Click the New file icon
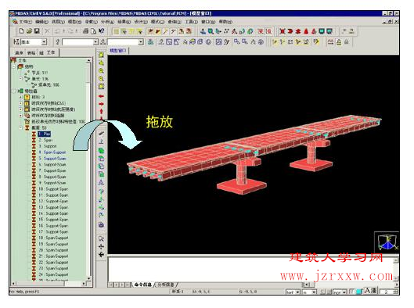Screen dimensions: 414x308 click(21, 31)
